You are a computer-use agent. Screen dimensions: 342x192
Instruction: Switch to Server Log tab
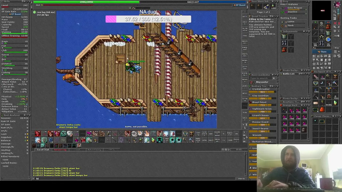[60, 150]
